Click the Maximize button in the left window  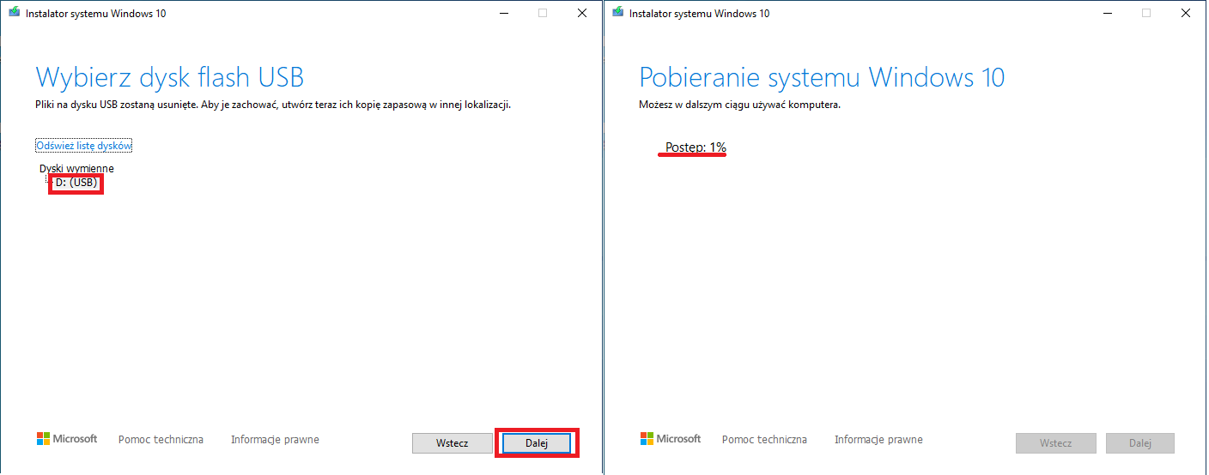pyautogui.click(x=543, y=13)
